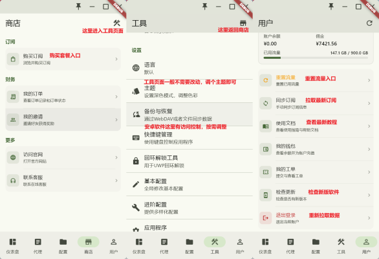Click chevron on 联系客服 row
This screenshot has width=379, height=259.
[116, 181]
